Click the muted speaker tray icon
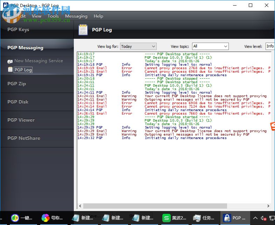275x225 pixels. pyautogui.click(x=263, y=218)
